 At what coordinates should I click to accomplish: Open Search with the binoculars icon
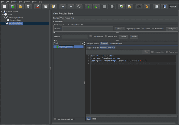139,7
